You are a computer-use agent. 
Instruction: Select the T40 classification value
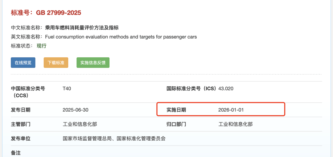67,89
